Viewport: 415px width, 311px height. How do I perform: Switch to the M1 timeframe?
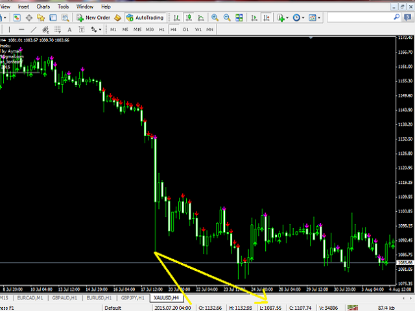coord(113,30)
